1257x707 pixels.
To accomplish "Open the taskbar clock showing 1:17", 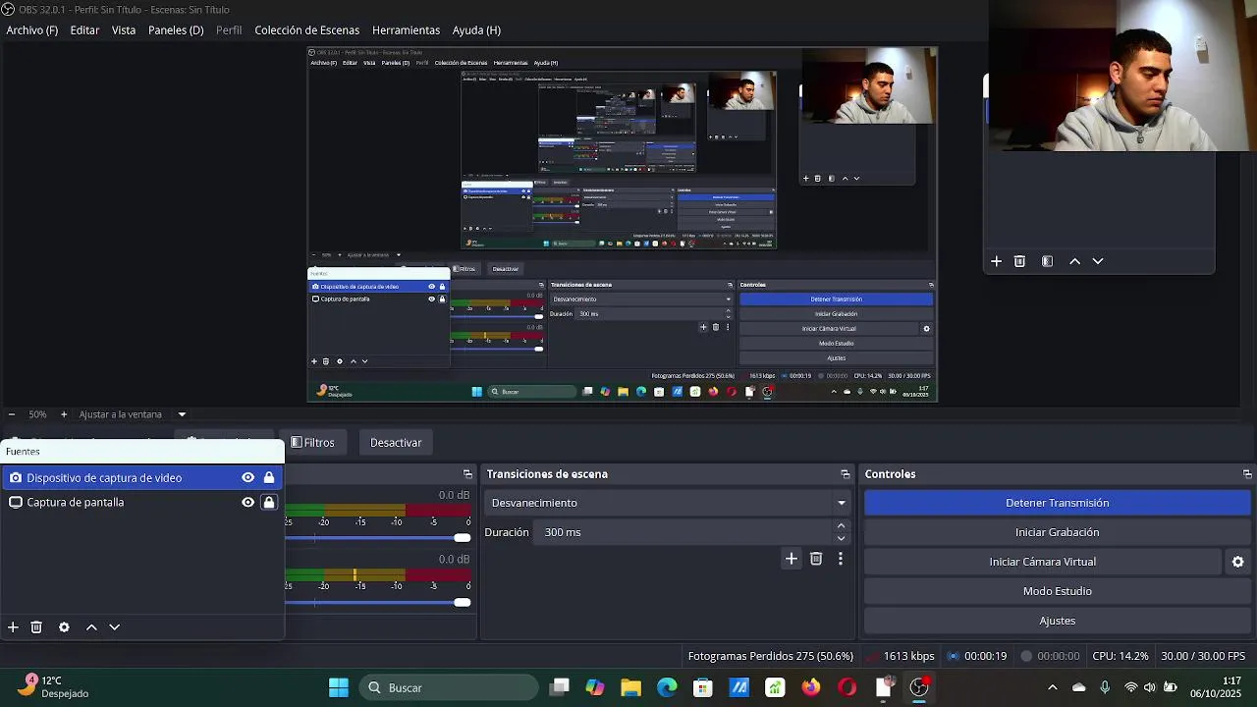I will (1216, 687).
